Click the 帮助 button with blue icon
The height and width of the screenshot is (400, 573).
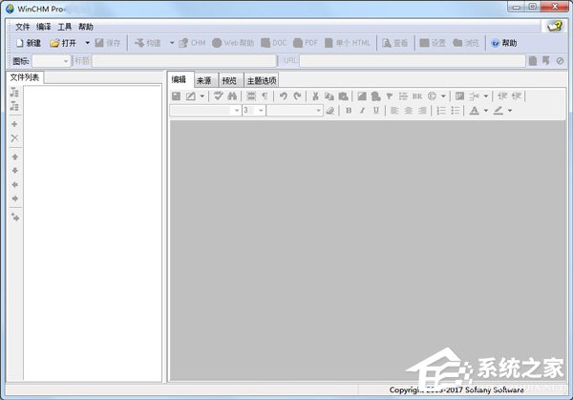point(504,43)
